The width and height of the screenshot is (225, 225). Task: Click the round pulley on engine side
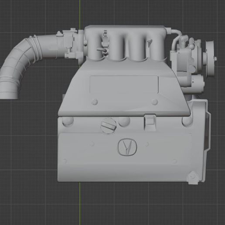(x=211, y=59)
